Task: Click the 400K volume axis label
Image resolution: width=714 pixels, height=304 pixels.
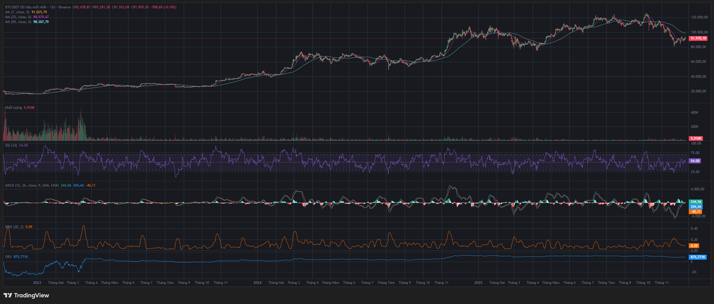Action: click(x=694, y=112)
